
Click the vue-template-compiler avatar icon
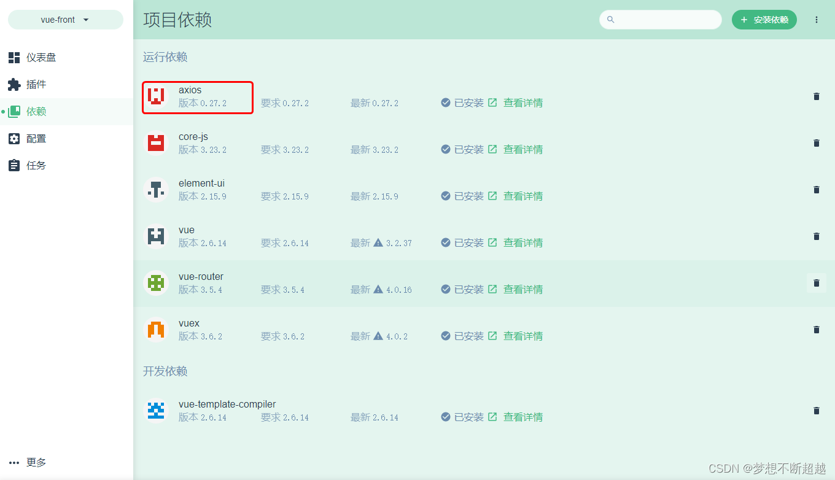click(x=156, y=411)
